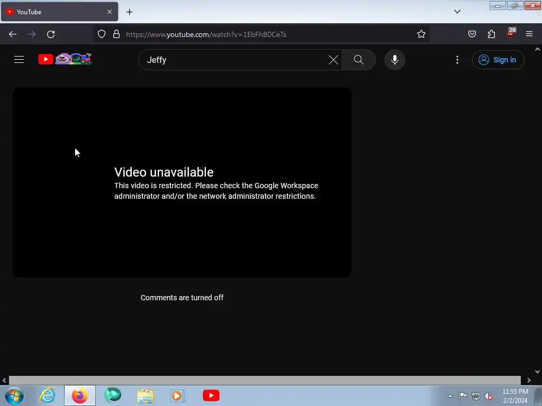Screen dimensions: 542x406
Task: Click the video restricted message text
Action: coord(216,191)
